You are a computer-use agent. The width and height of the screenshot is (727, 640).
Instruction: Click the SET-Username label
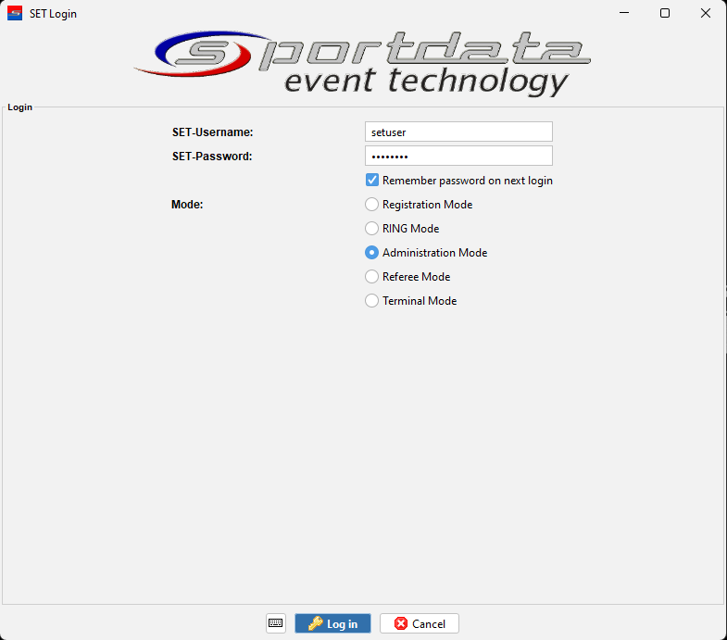click(213, 132)
